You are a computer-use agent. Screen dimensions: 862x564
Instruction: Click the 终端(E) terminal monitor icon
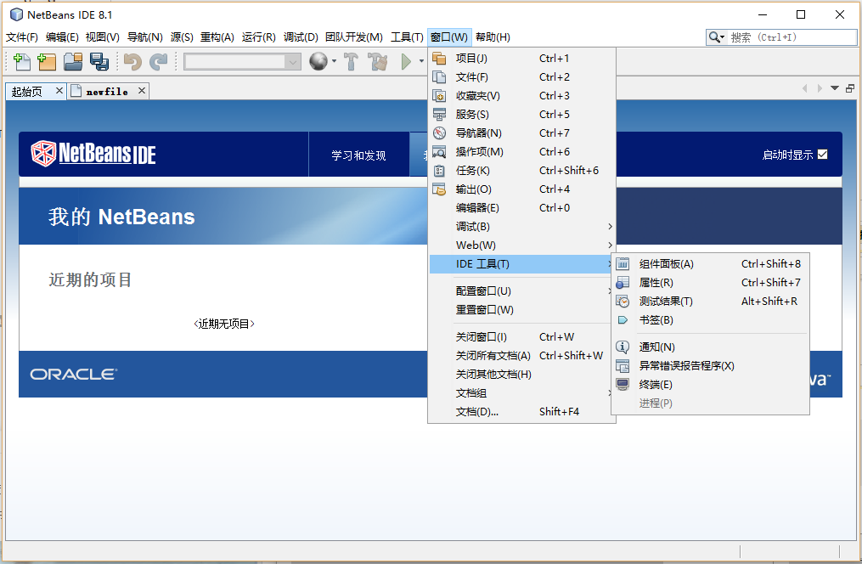pos(623,384)
